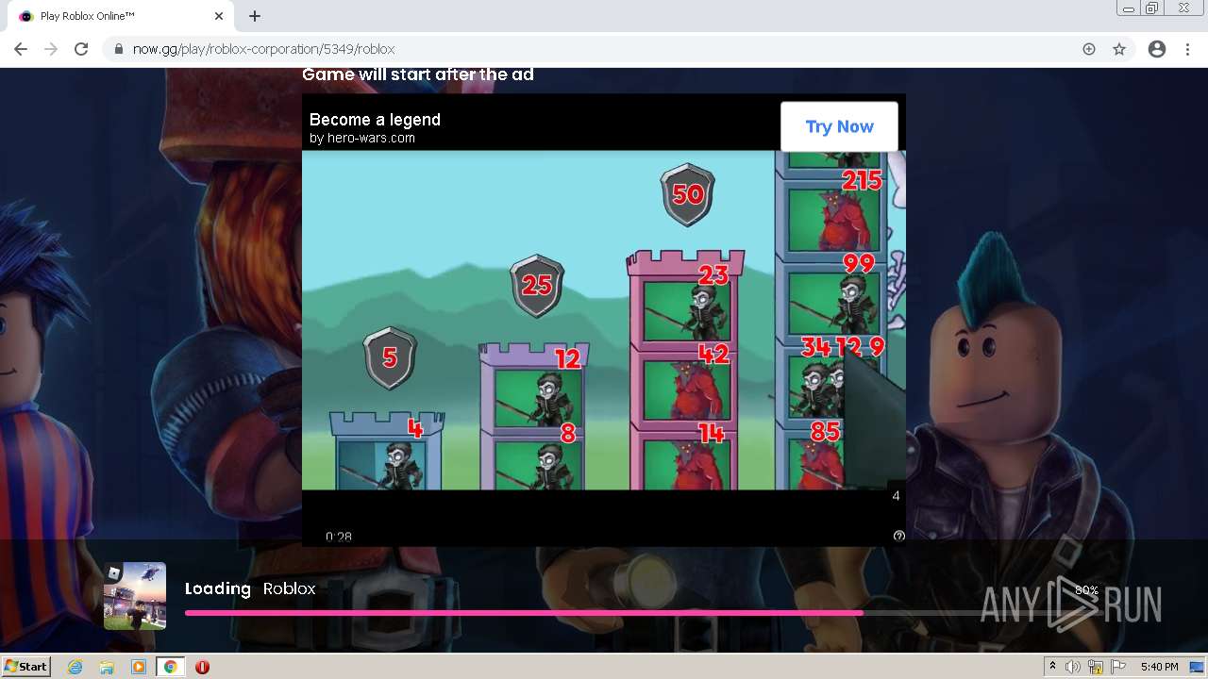Open Internet Explorer from the taskbar
Screen dimensions: 1208x679
coord(75,667)
